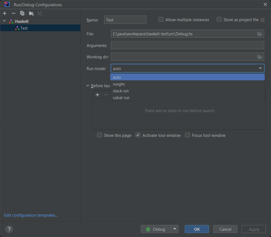Enable Allow multiple instances

[x=161, y=20]
